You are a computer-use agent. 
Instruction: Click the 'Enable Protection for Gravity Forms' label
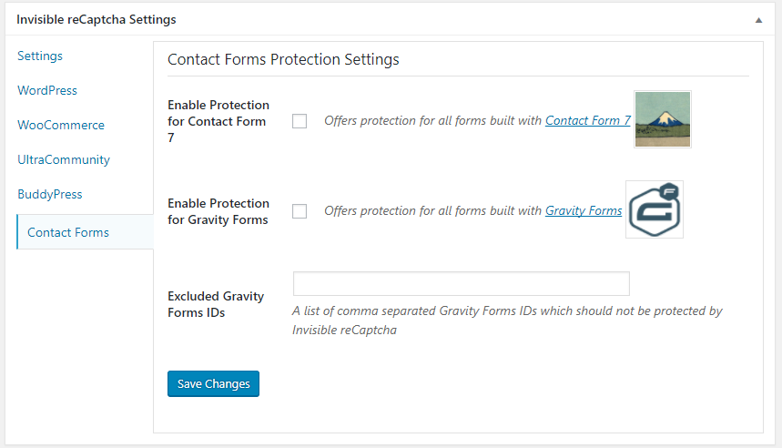218,211
